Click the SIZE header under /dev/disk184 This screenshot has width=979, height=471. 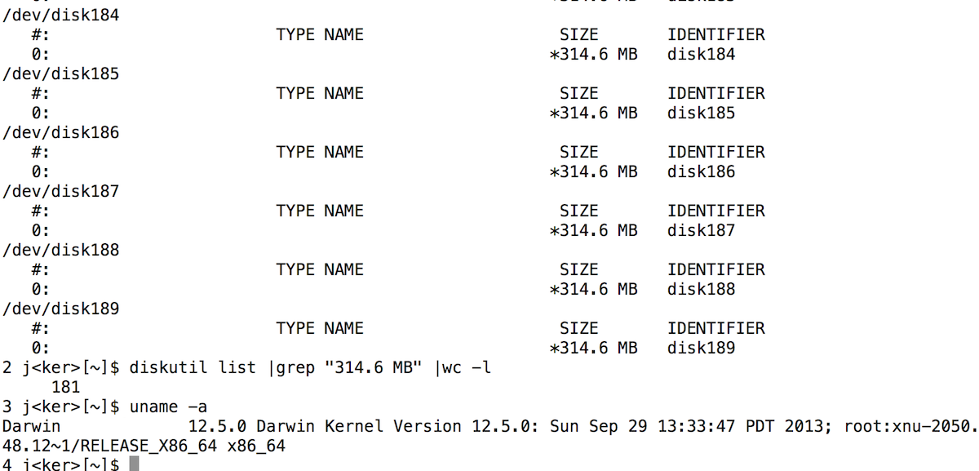click(579, 34)
